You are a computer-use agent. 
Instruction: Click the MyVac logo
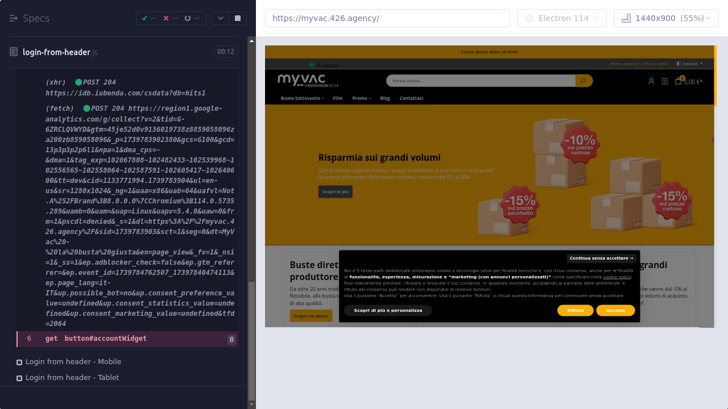[308, 81]
